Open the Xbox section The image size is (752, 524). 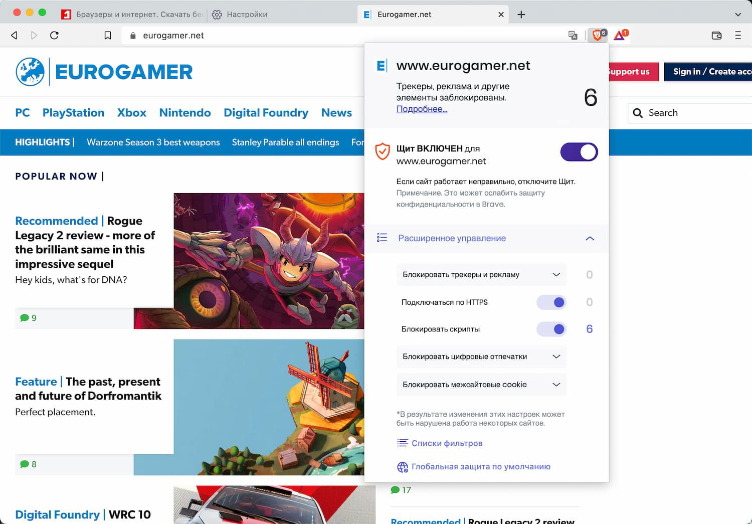tap(132, 113)
